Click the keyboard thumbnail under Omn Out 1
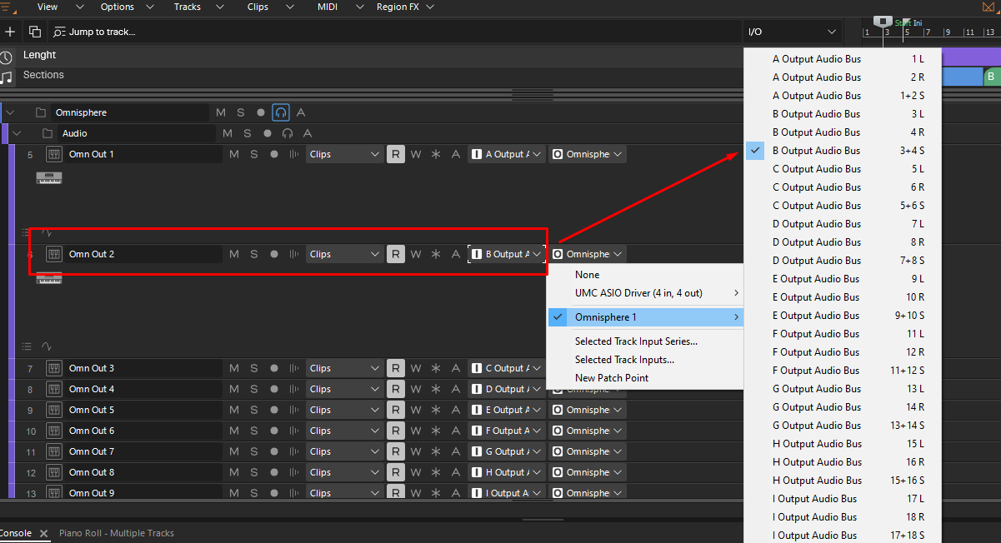Viewport: 1001px width, 543px height. (49, 177)
